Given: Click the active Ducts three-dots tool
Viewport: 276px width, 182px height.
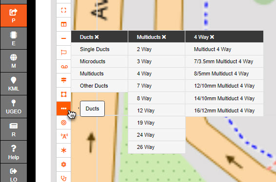Looking at the screenshot, I should pos(63,109).
